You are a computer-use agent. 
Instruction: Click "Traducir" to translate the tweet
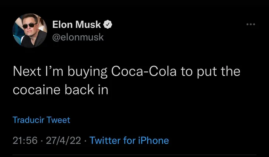[28, 120]
